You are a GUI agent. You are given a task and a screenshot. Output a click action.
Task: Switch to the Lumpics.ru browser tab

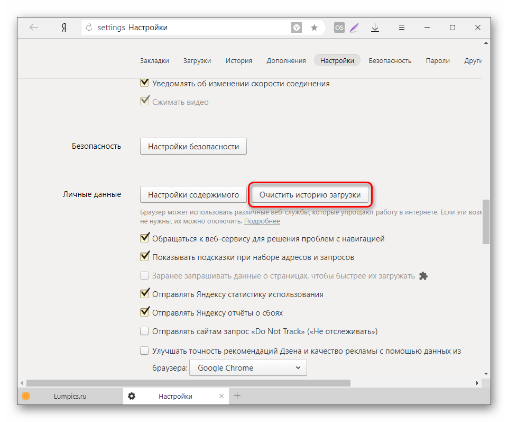point(70,396)
